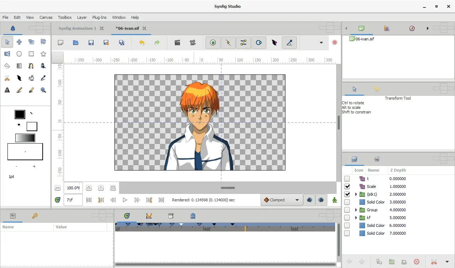Check the 't' layer checkbox
The image size is (455, 268).
click(347, 179)
